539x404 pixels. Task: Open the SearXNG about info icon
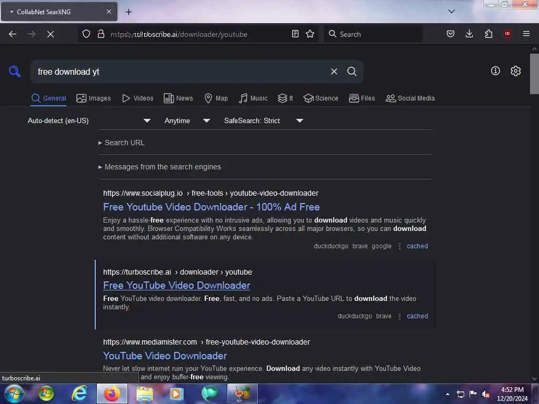pyautogui.click(x=495, y=71)
